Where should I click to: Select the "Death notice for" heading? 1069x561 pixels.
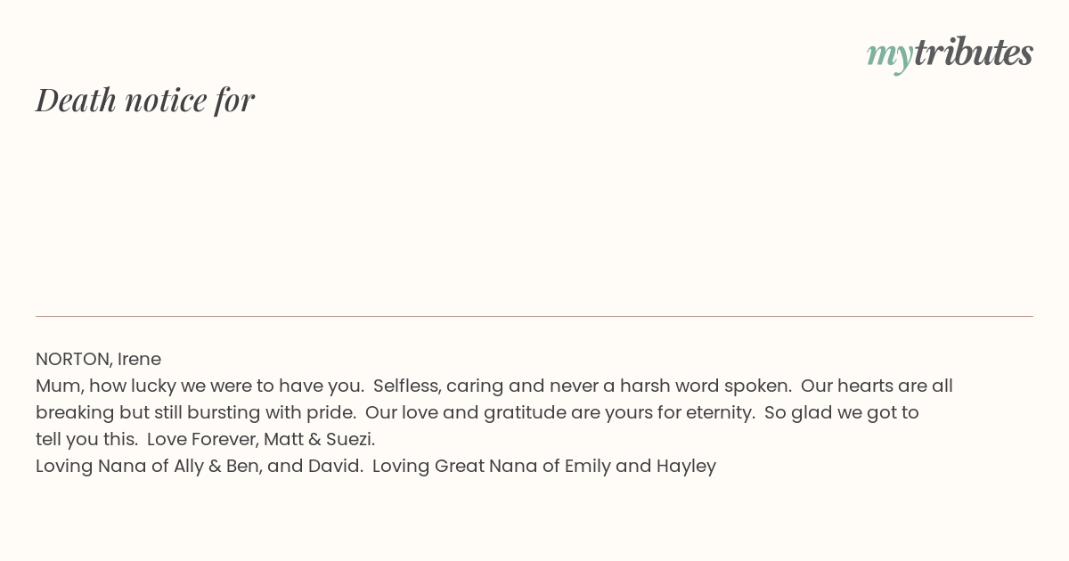tap(145, 100)
